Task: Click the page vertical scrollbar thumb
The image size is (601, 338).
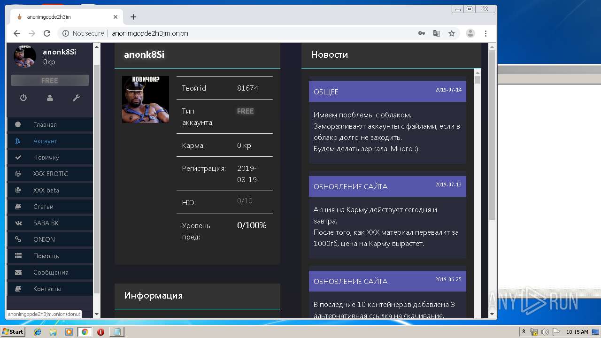Action: pyautogui.click(x=492, y=135)
